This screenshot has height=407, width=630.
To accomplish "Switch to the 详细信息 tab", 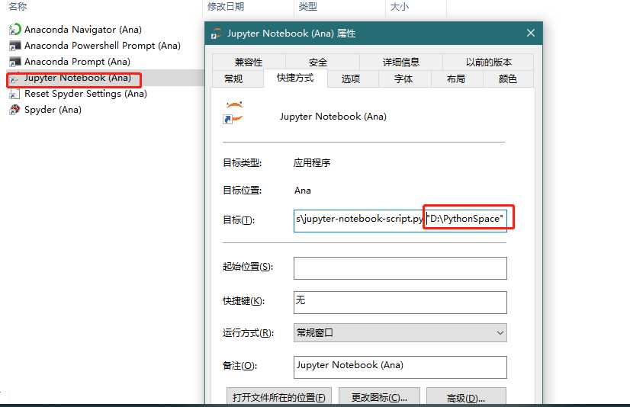I will (x=400, y=62).
